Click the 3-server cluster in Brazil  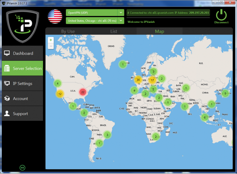pos(107,135)
